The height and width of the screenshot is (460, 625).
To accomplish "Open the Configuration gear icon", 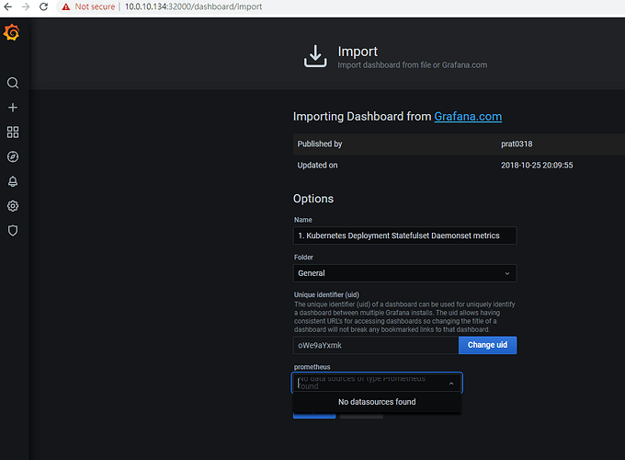I will click(13, 206).
